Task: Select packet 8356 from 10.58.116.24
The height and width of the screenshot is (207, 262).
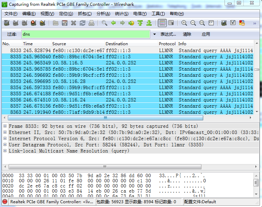Action: click(128, 100)
